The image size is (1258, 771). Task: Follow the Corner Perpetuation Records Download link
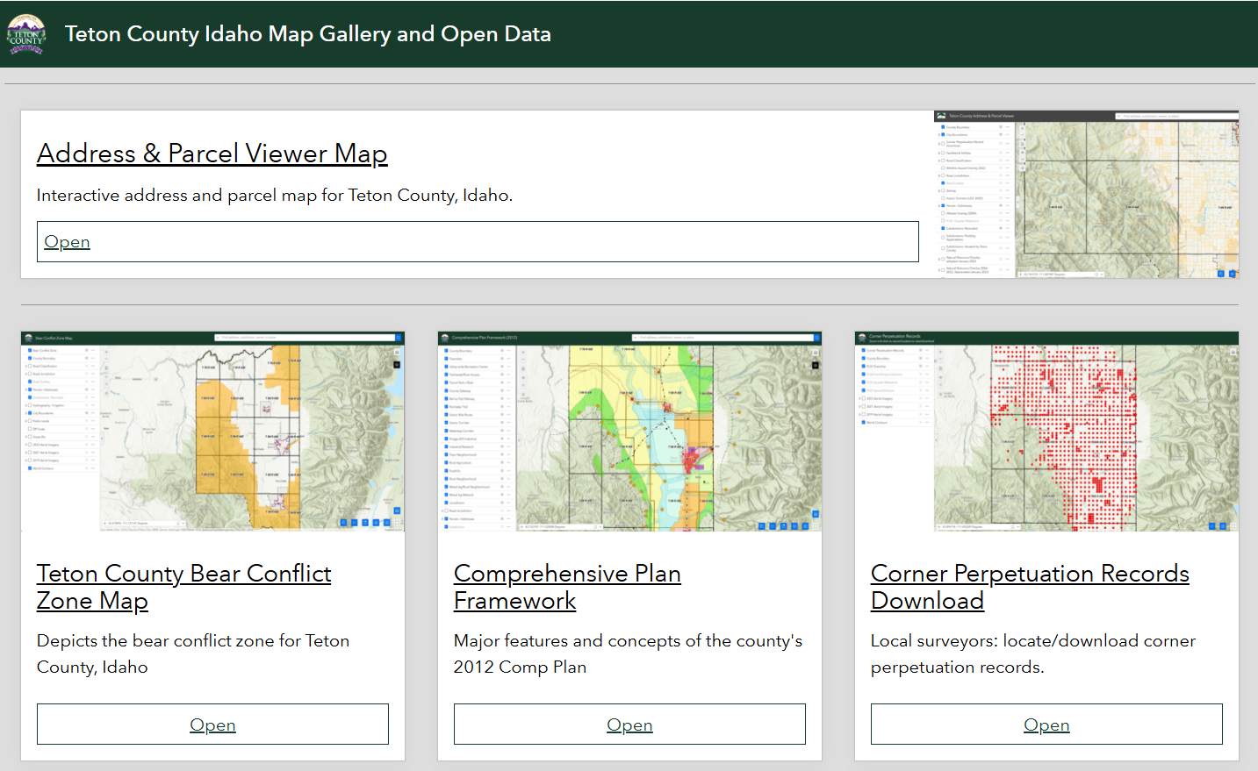(x=1030, y=587)
